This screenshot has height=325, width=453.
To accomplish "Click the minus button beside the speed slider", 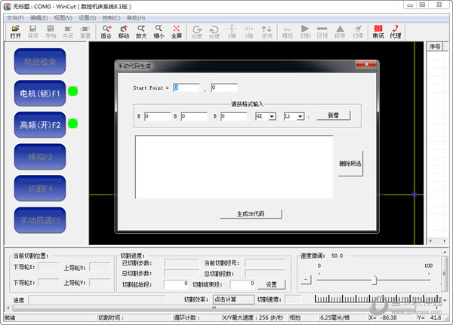I will pyautogui.click(x=306, y=280).
